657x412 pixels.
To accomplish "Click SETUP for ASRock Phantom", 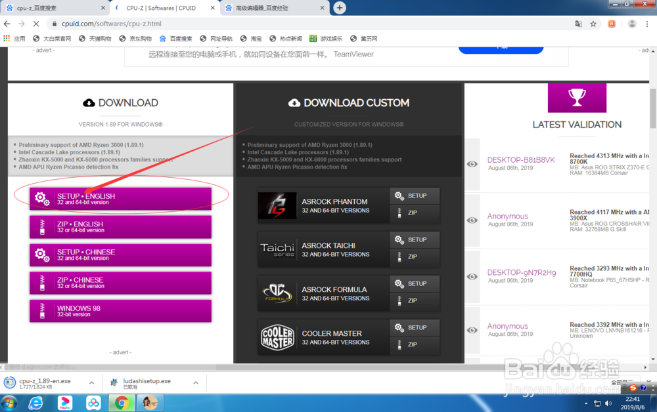I will tap(415, 196).
